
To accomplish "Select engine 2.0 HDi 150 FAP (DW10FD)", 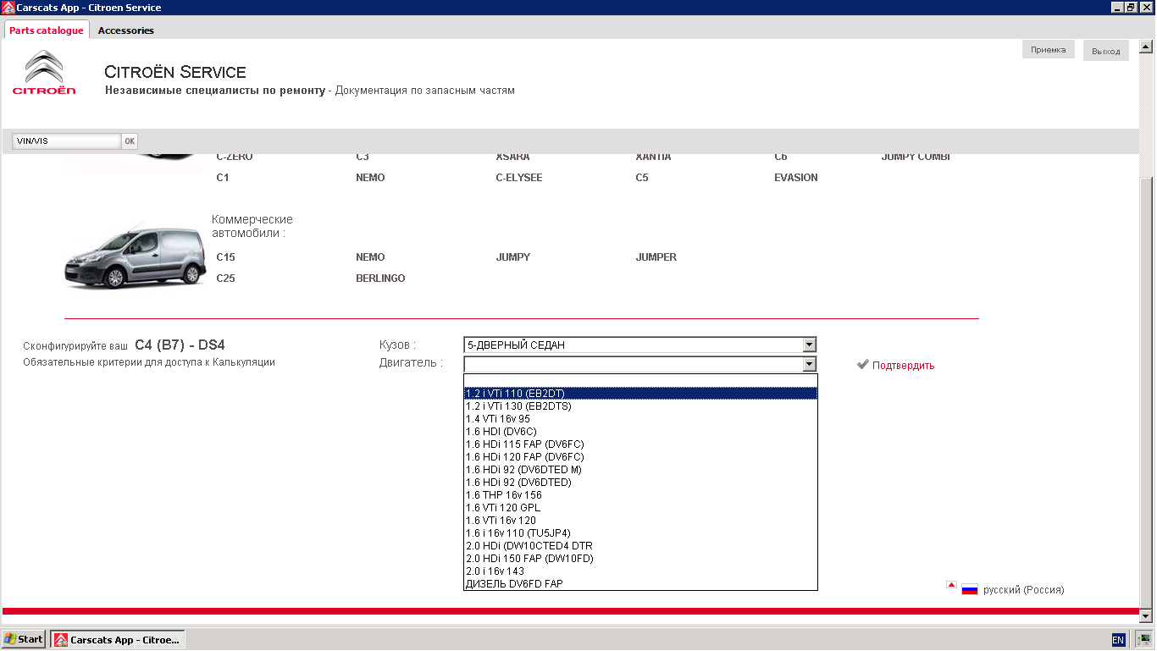I will pyautogui.click(x=640, y=559).
